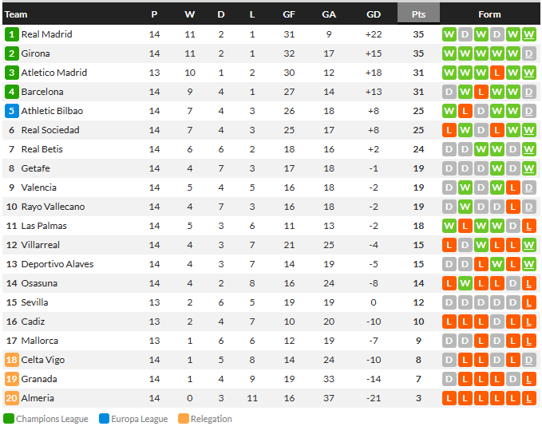Click Celta Vigo's orange position 18 badge
The width and height of the screenshot is (542, 438).
pos(12,360)
